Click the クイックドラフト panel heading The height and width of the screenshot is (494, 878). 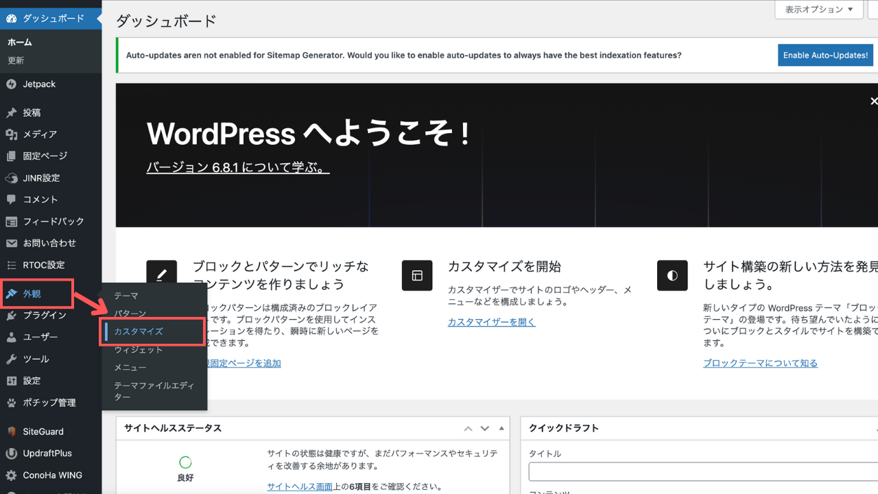[564, 428]
